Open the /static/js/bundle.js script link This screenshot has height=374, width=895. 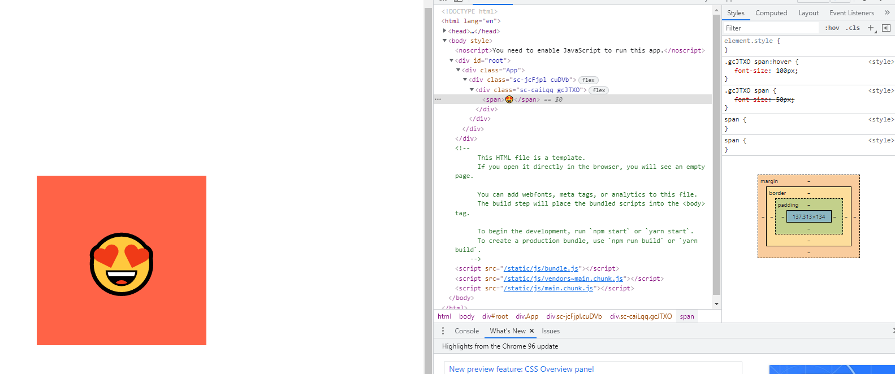(541, 268)
